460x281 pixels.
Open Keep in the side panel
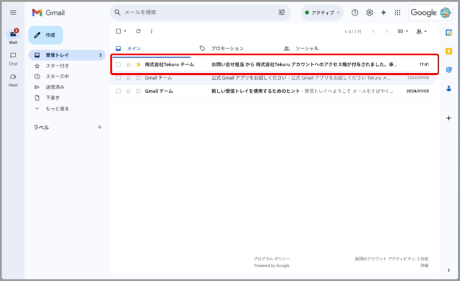pyautogui.click(x=449, y=51)
